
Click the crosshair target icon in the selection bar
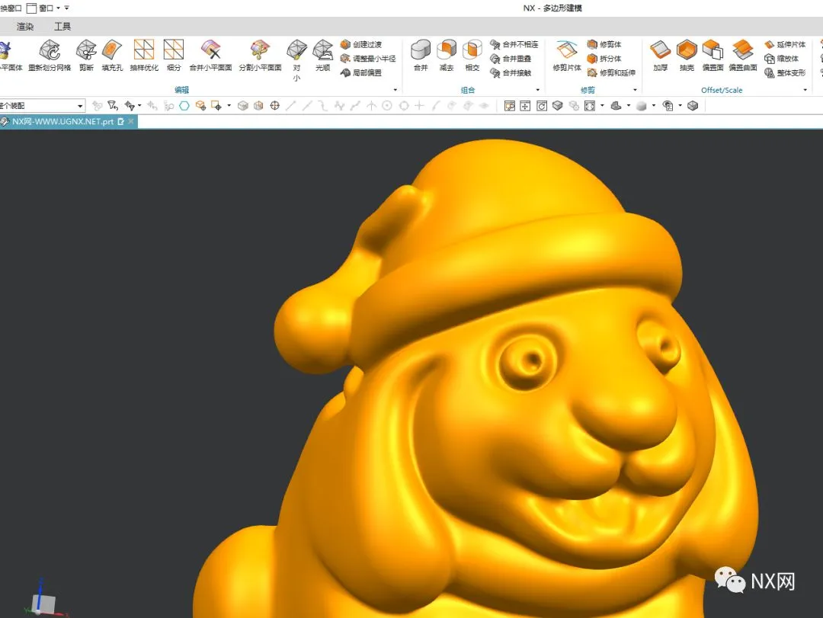(x=274, y=106)
